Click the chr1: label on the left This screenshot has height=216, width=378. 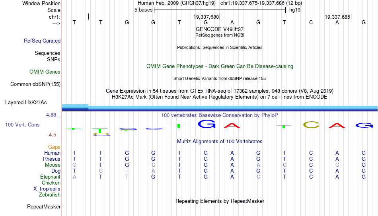[55, 17]
